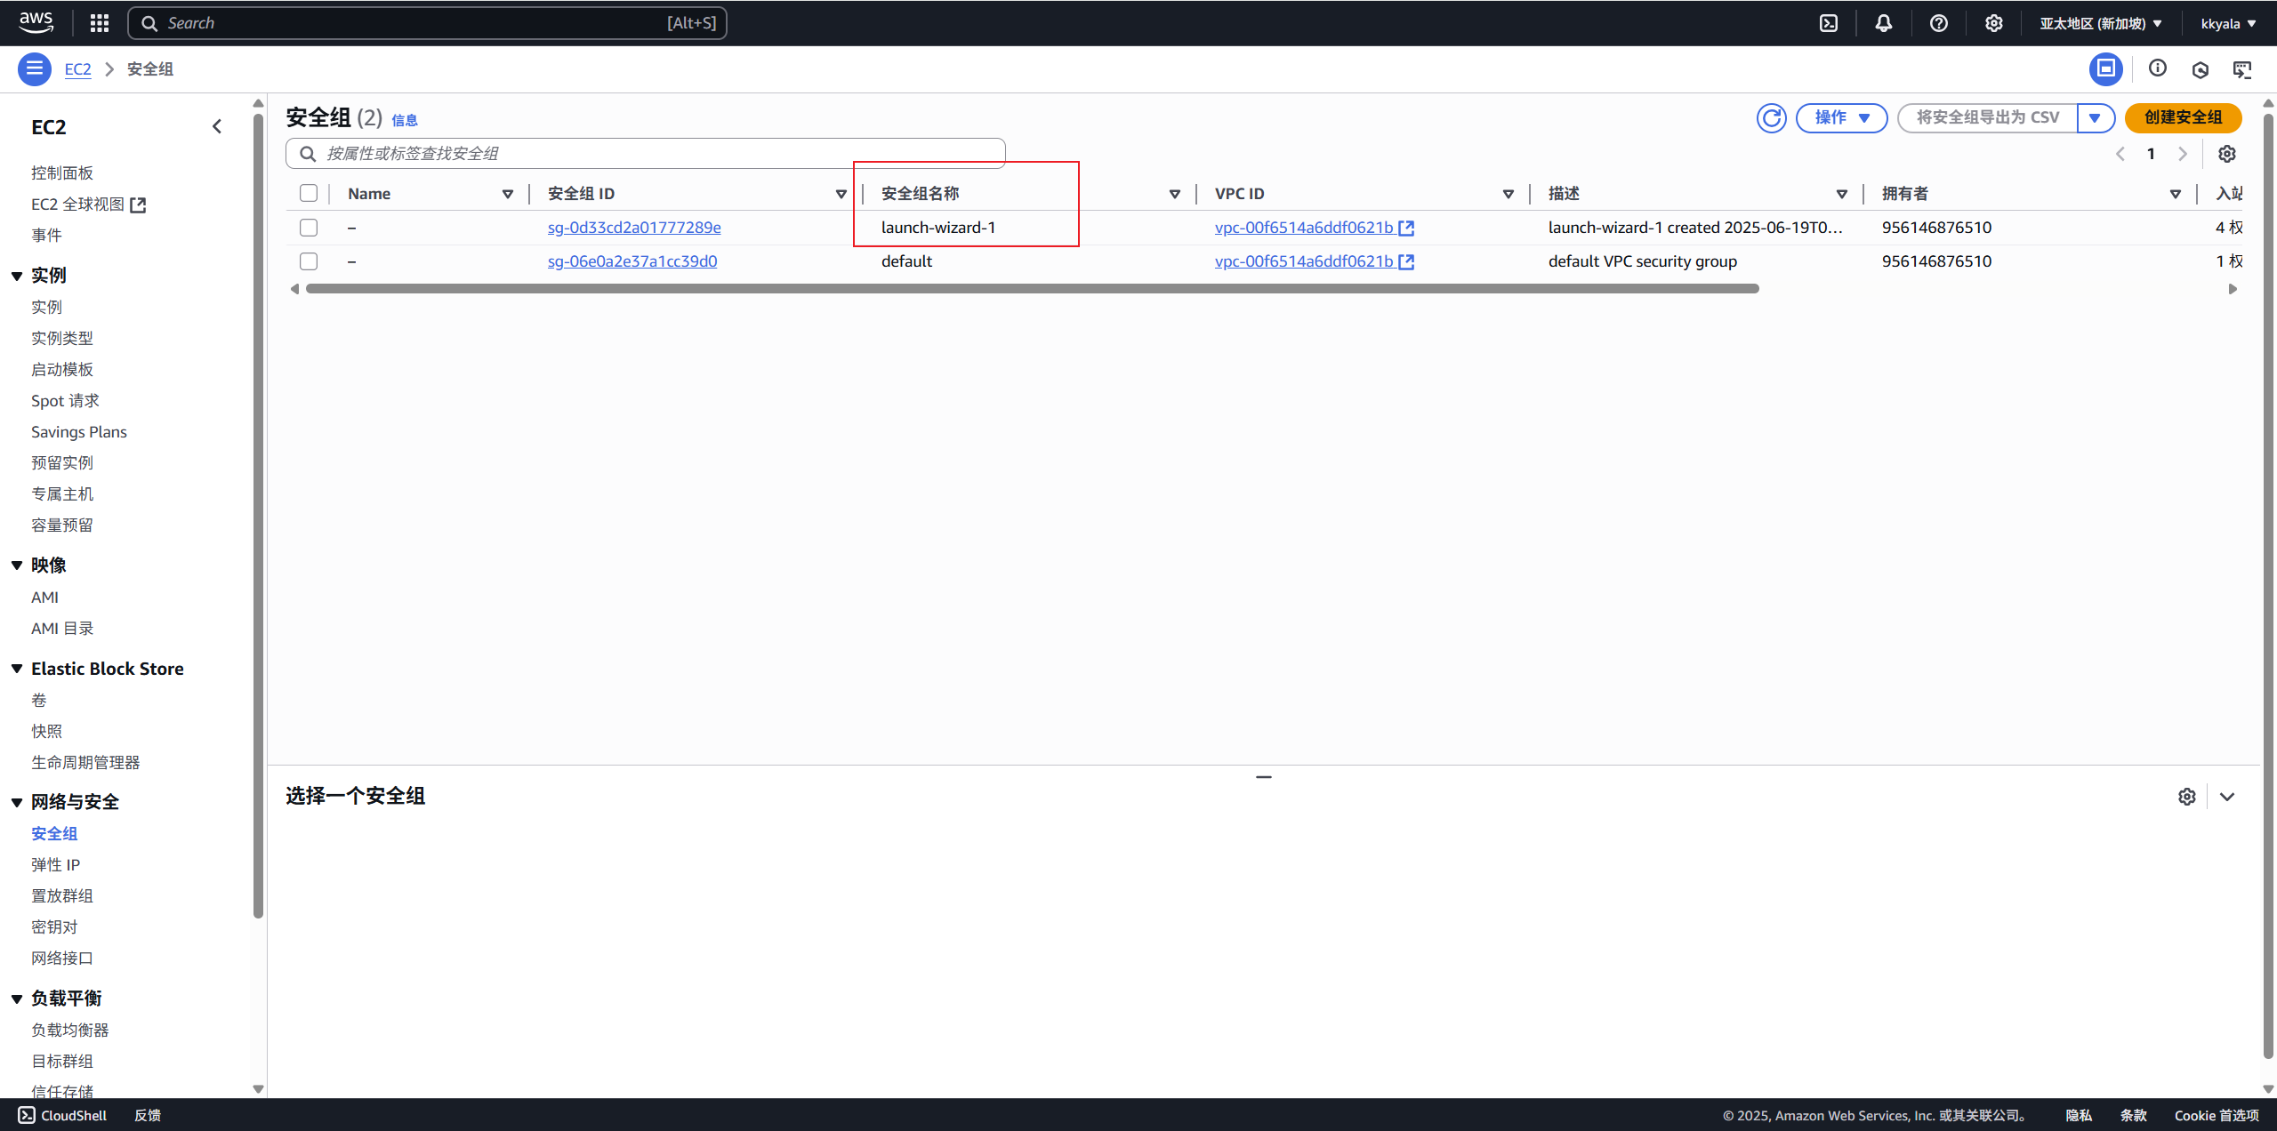Open VPC link external icon for launch-wizard-1
2277x1131 pixels.
tap(1406, 228)
